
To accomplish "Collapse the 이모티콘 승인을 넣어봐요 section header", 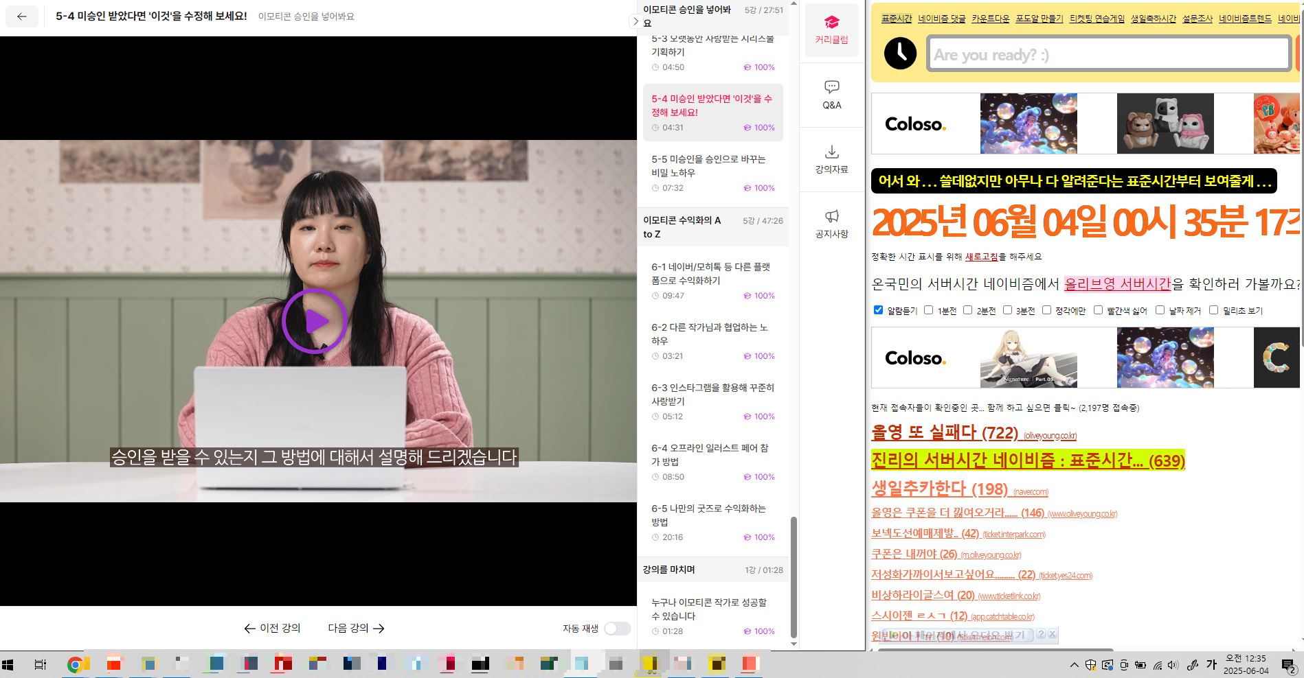I will [x=712, y=16].
